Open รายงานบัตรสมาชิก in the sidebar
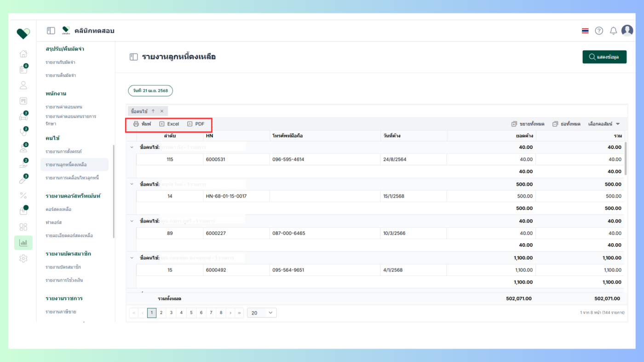The height and width of the screenshot is (362, 644). tap(63, 267)
